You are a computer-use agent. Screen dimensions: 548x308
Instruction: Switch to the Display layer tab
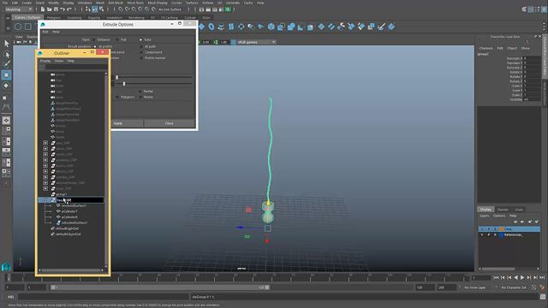coord(485,210)
